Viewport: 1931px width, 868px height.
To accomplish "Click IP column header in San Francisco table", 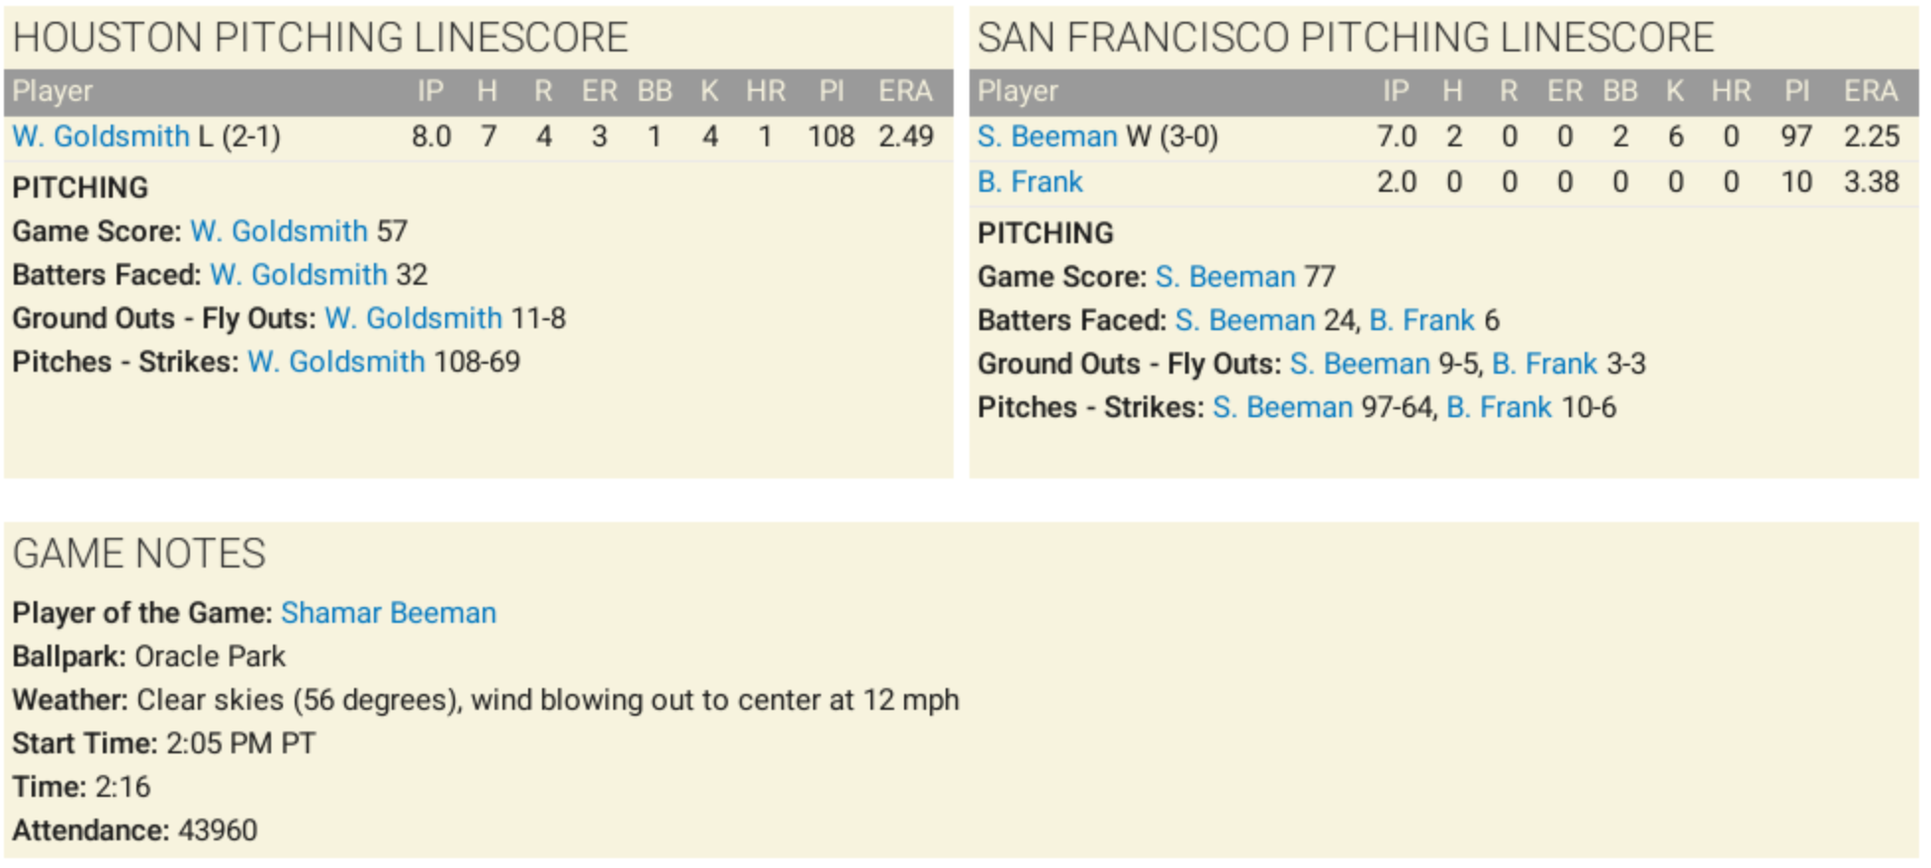I will point(1395,91).
